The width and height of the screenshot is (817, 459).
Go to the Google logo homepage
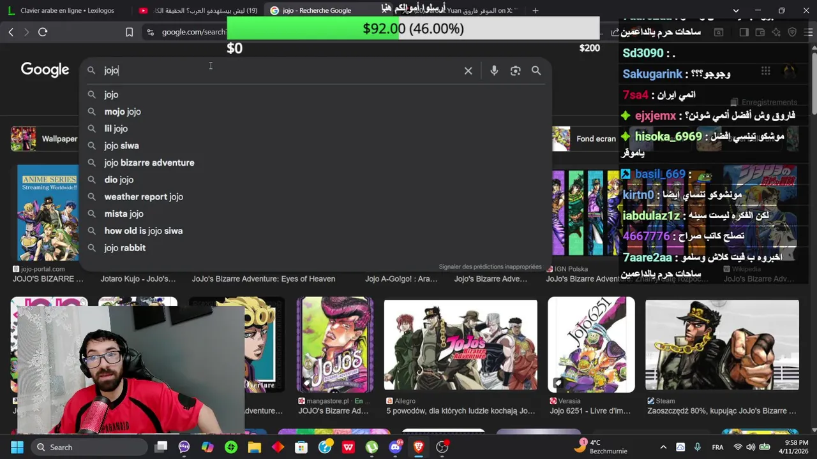pos(45,69)
